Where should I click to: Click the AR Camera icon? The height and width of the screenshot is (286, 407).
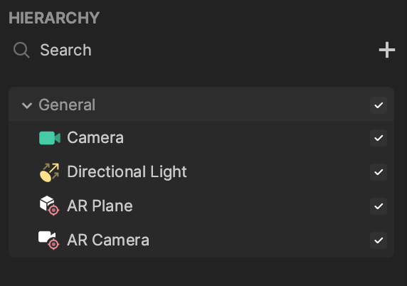[x=49, y=240]
